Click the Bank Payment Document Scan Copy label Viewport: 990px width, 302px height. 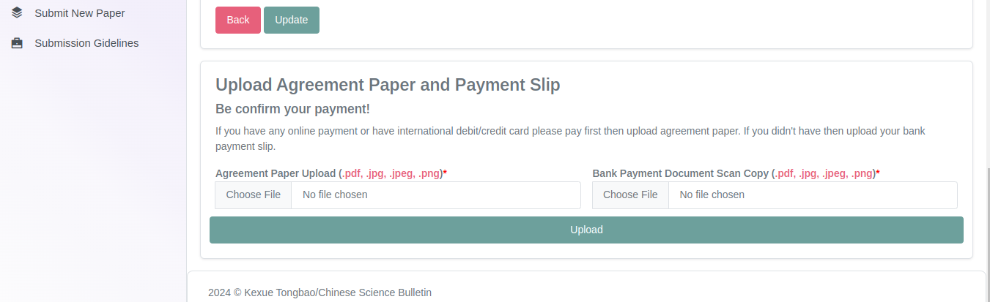680,173
